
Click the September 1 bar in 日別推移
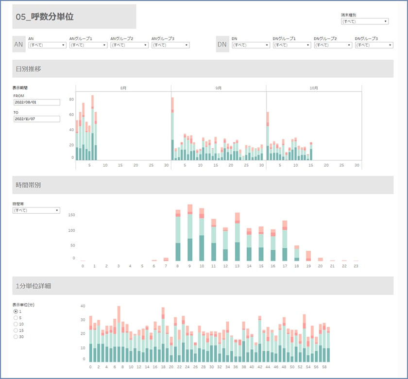[x=172, y=129]
